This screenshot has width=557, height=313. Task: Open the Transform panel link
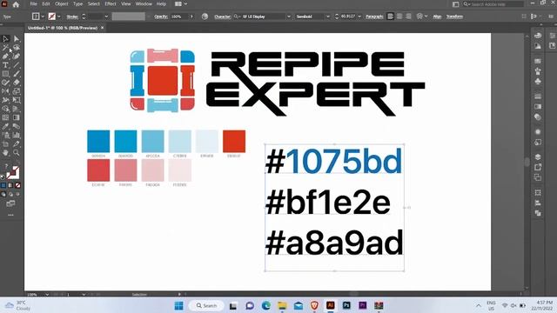click(x=454, y=17)
